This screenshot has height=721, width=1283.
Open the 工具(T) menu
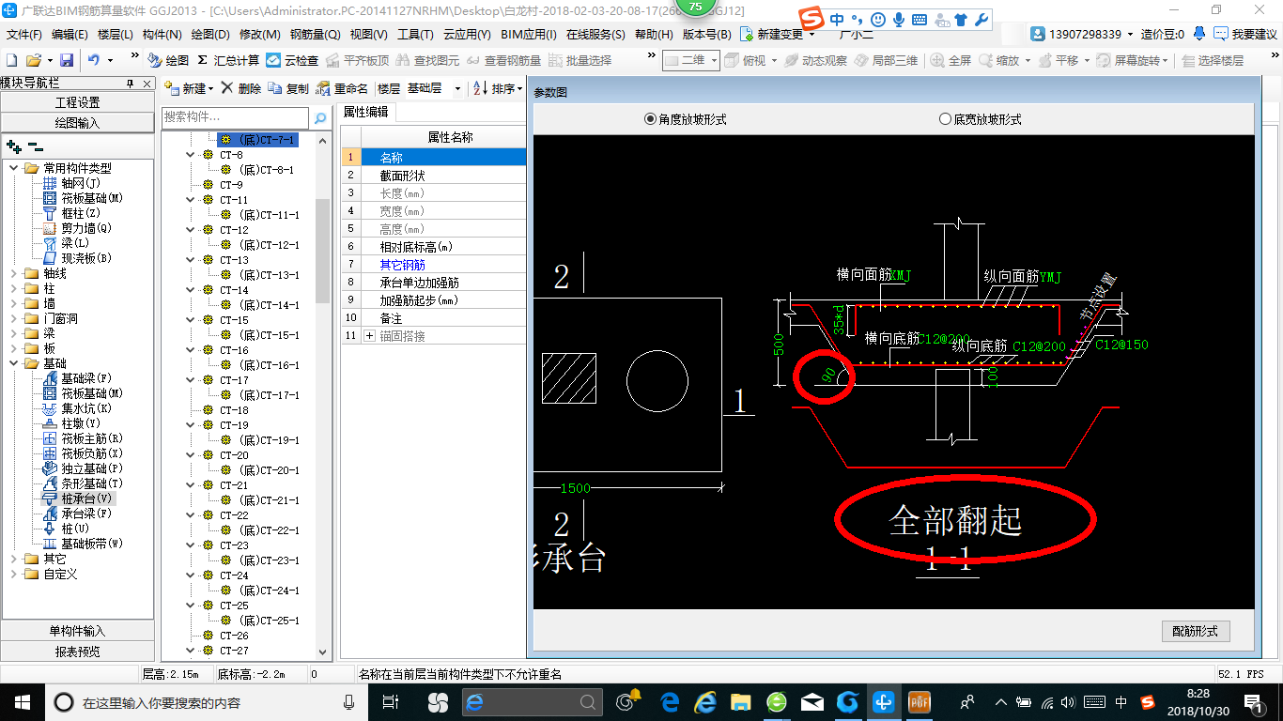(x=415, y=34)
